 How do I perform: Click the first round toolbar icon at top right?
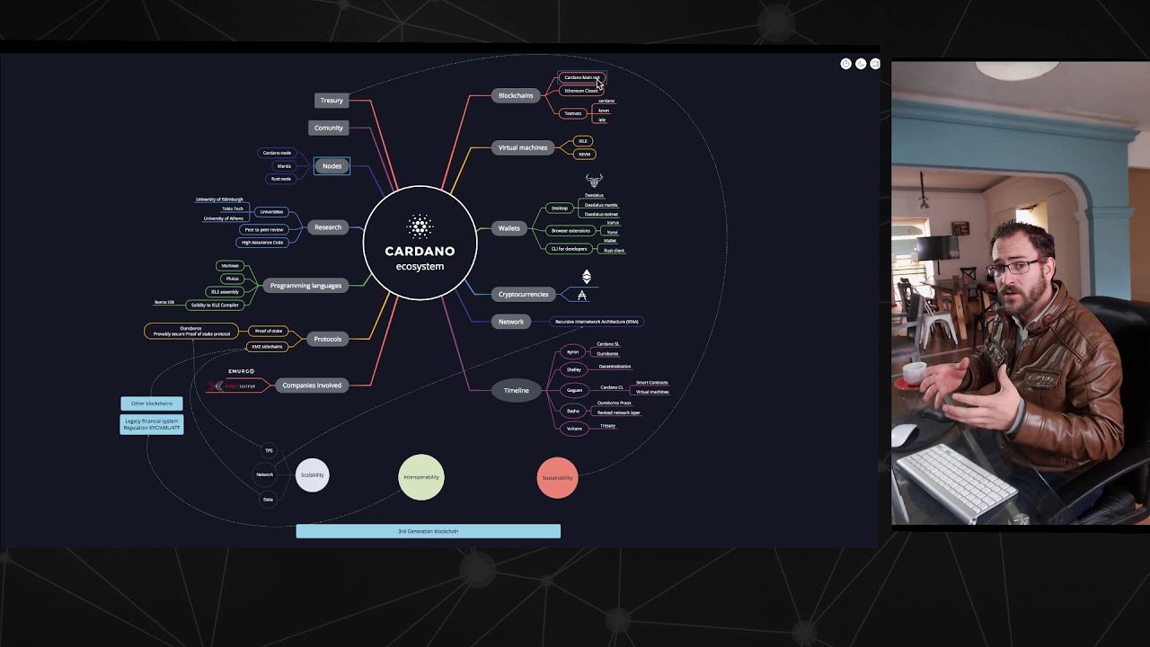point(845,64)
